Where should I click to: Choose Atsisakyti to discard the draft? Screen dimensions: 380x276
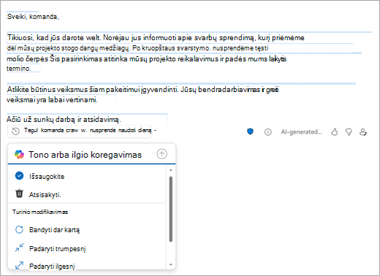(87, 194)
